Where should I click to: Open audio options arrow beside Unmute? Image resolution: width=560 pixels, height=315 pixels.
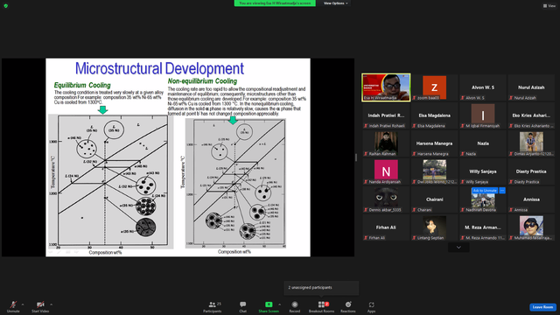coord(23,304)
